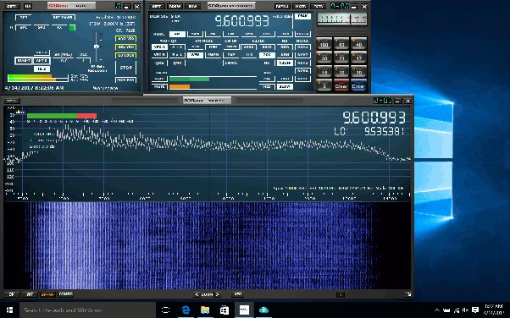Click the 6000 filter button
Viewport: 510px width, 318px height.
click(249, 47)
